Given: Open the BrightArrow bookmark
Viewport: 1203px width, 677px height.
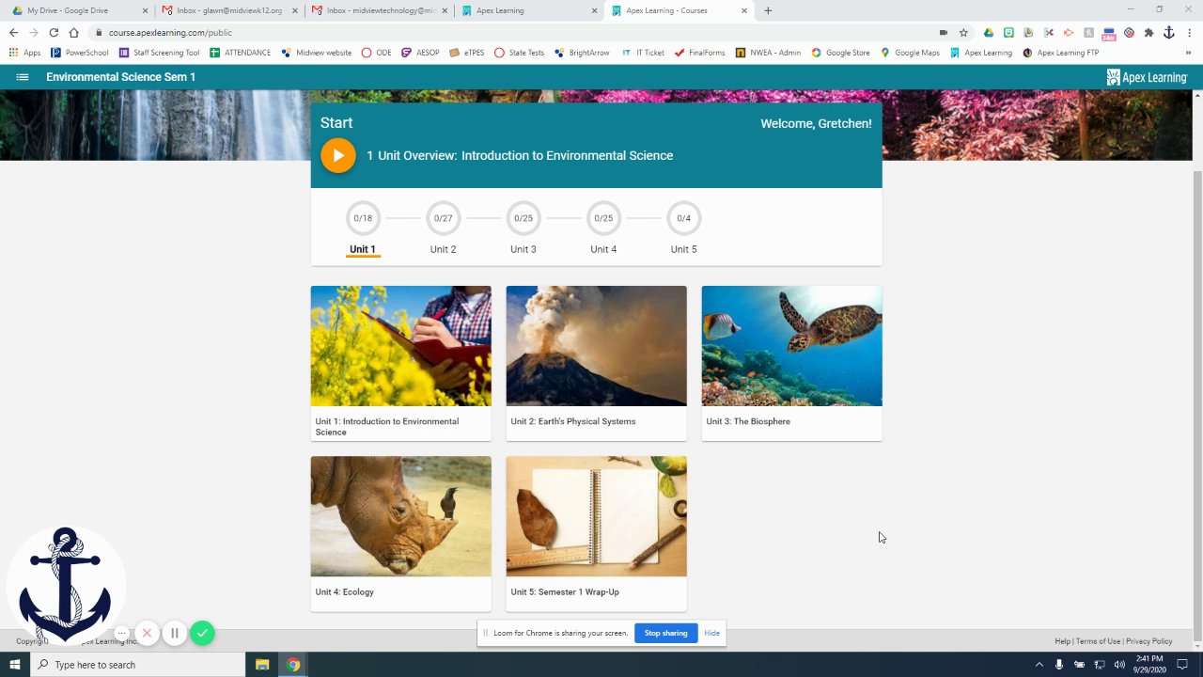Looking at the screenshot, I should (582, 53).
